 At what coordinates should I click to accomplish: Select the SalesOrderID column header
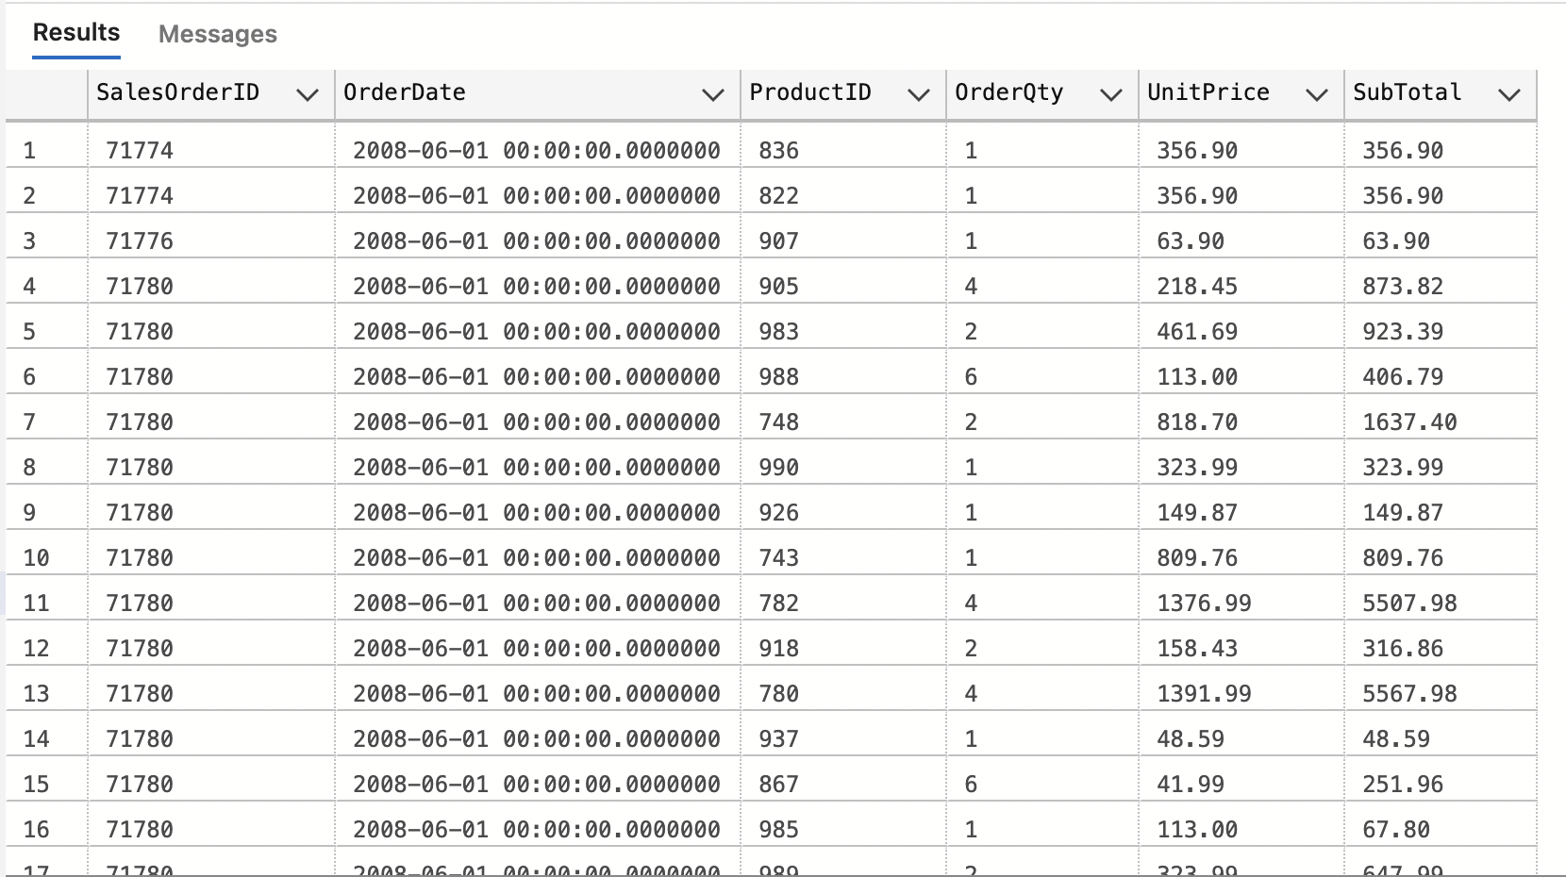[x=211, y=93]
